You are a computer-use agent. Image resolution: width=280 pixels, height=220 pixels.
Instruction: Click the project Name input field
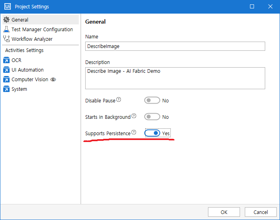[175, 46]
